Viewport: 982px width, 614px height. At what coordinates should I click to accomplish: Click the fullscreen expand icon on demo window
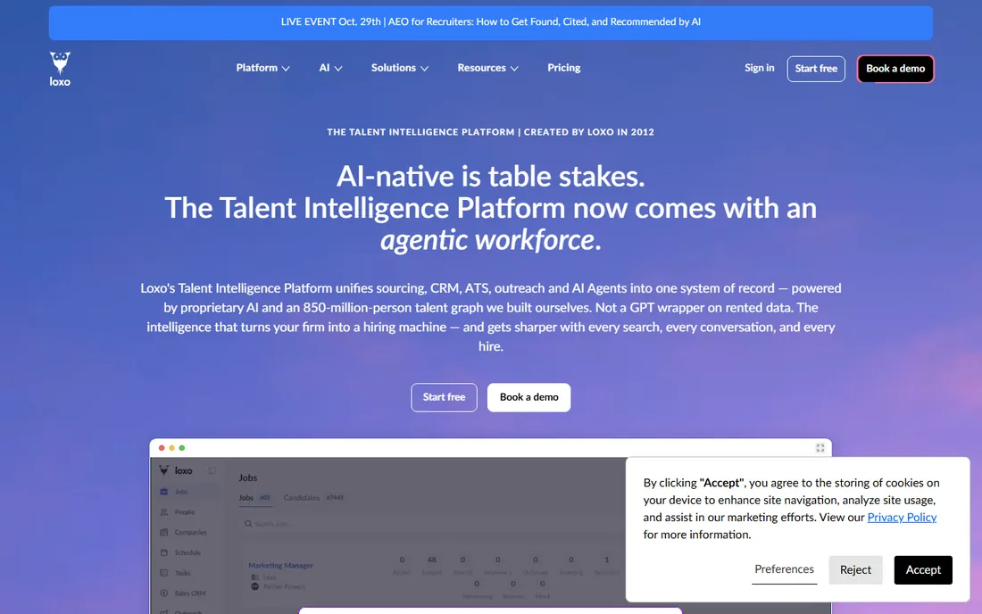820,448
